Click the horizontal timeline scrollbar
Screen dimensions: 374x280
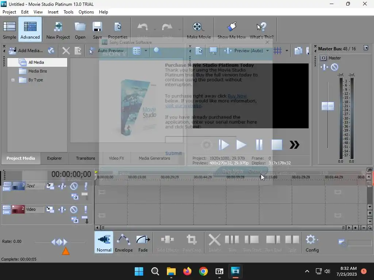point(223,227)
